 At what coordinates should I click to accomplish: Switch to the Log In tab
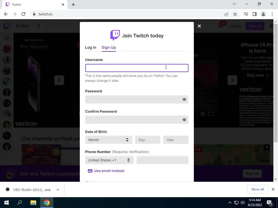coord(91,47)
